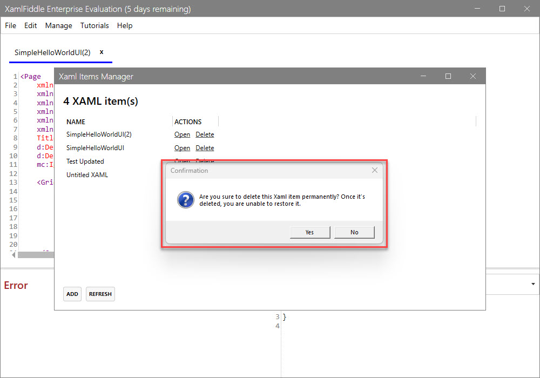Minimize the XamlFiddle main window
Viewport: 540px width, 378px height.
tap(477, 9)
